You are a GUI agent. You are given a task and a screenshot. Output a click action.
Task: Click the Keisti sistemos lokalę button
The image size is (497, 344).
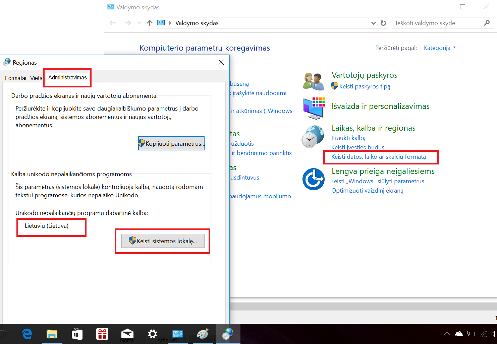[163, 241]
